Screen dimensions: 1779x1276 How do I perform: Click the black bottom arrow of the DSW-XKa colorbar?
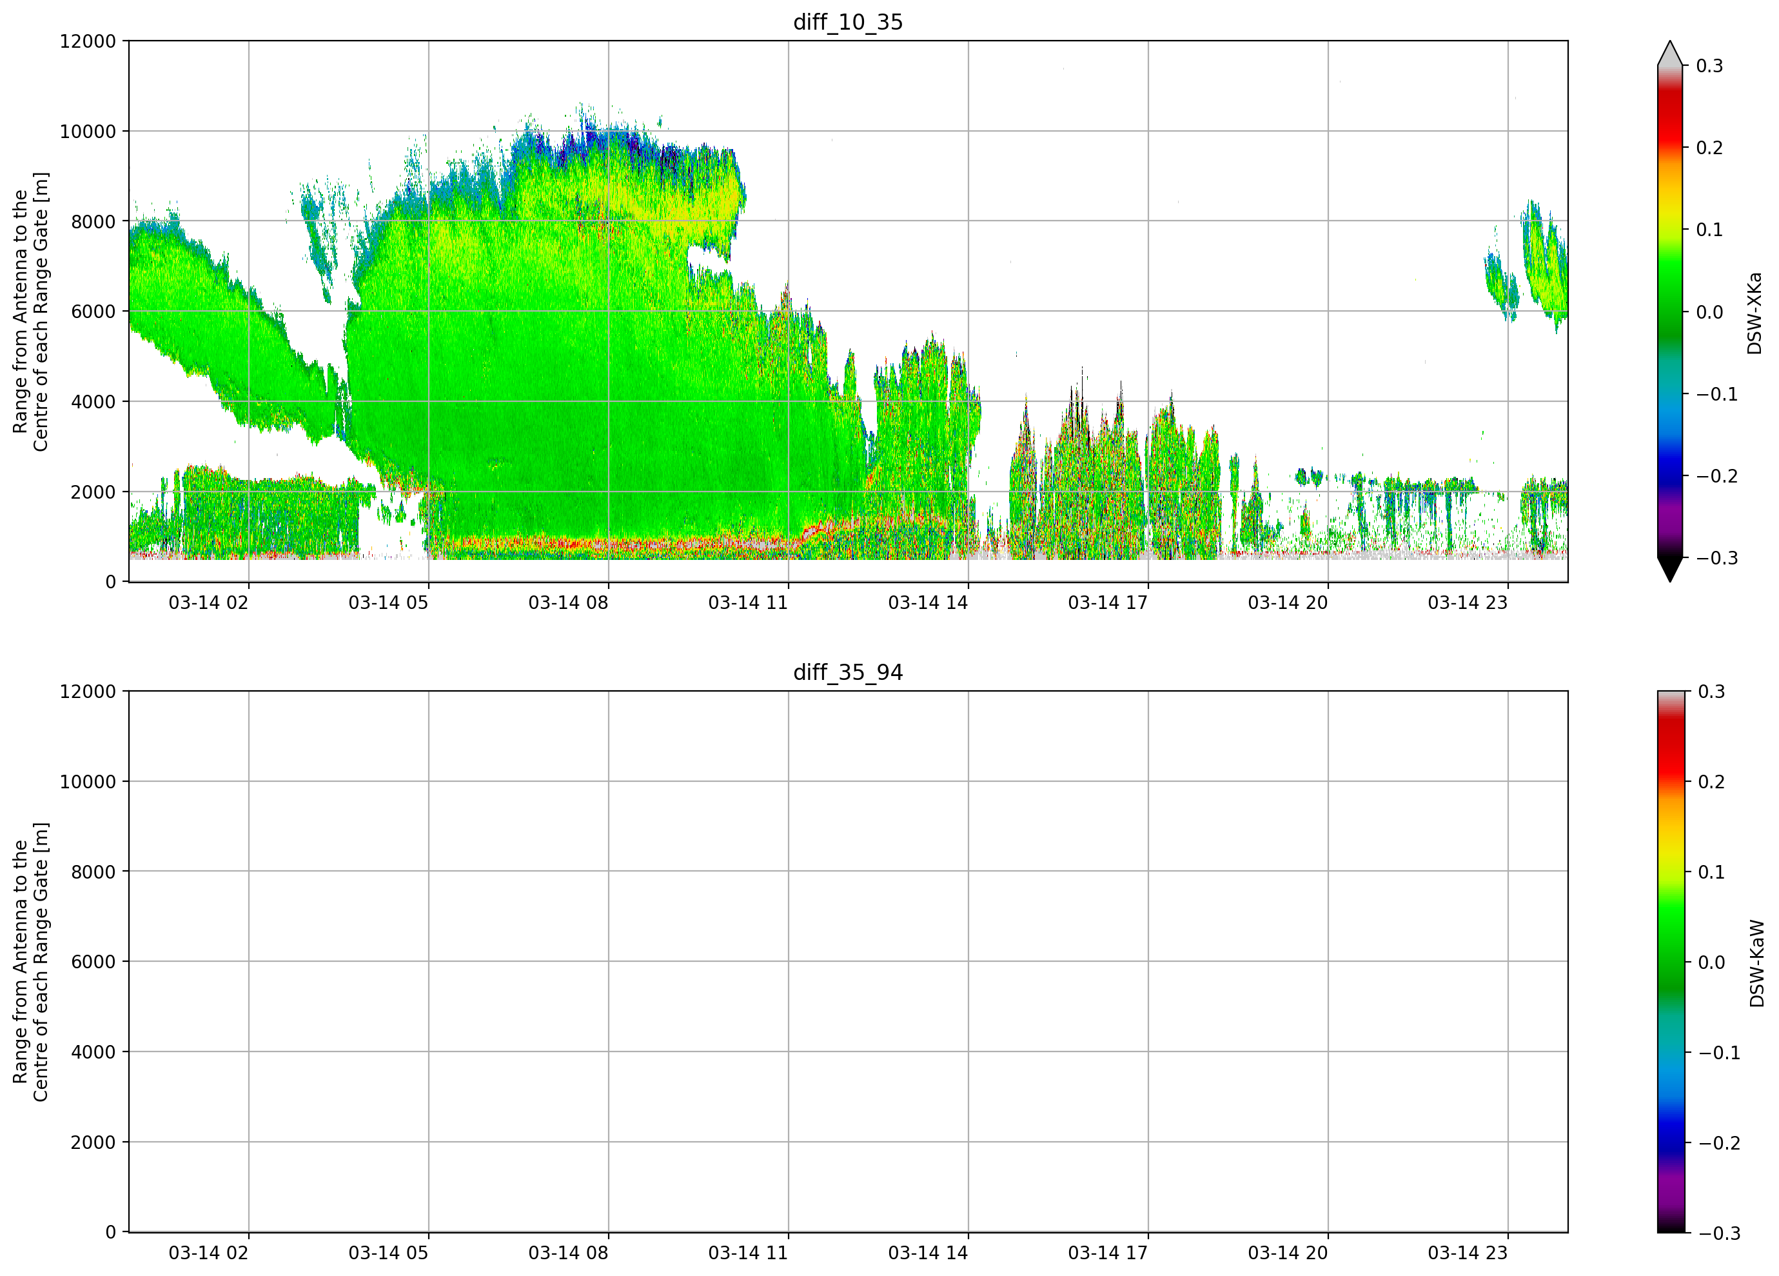[1670, 570]
